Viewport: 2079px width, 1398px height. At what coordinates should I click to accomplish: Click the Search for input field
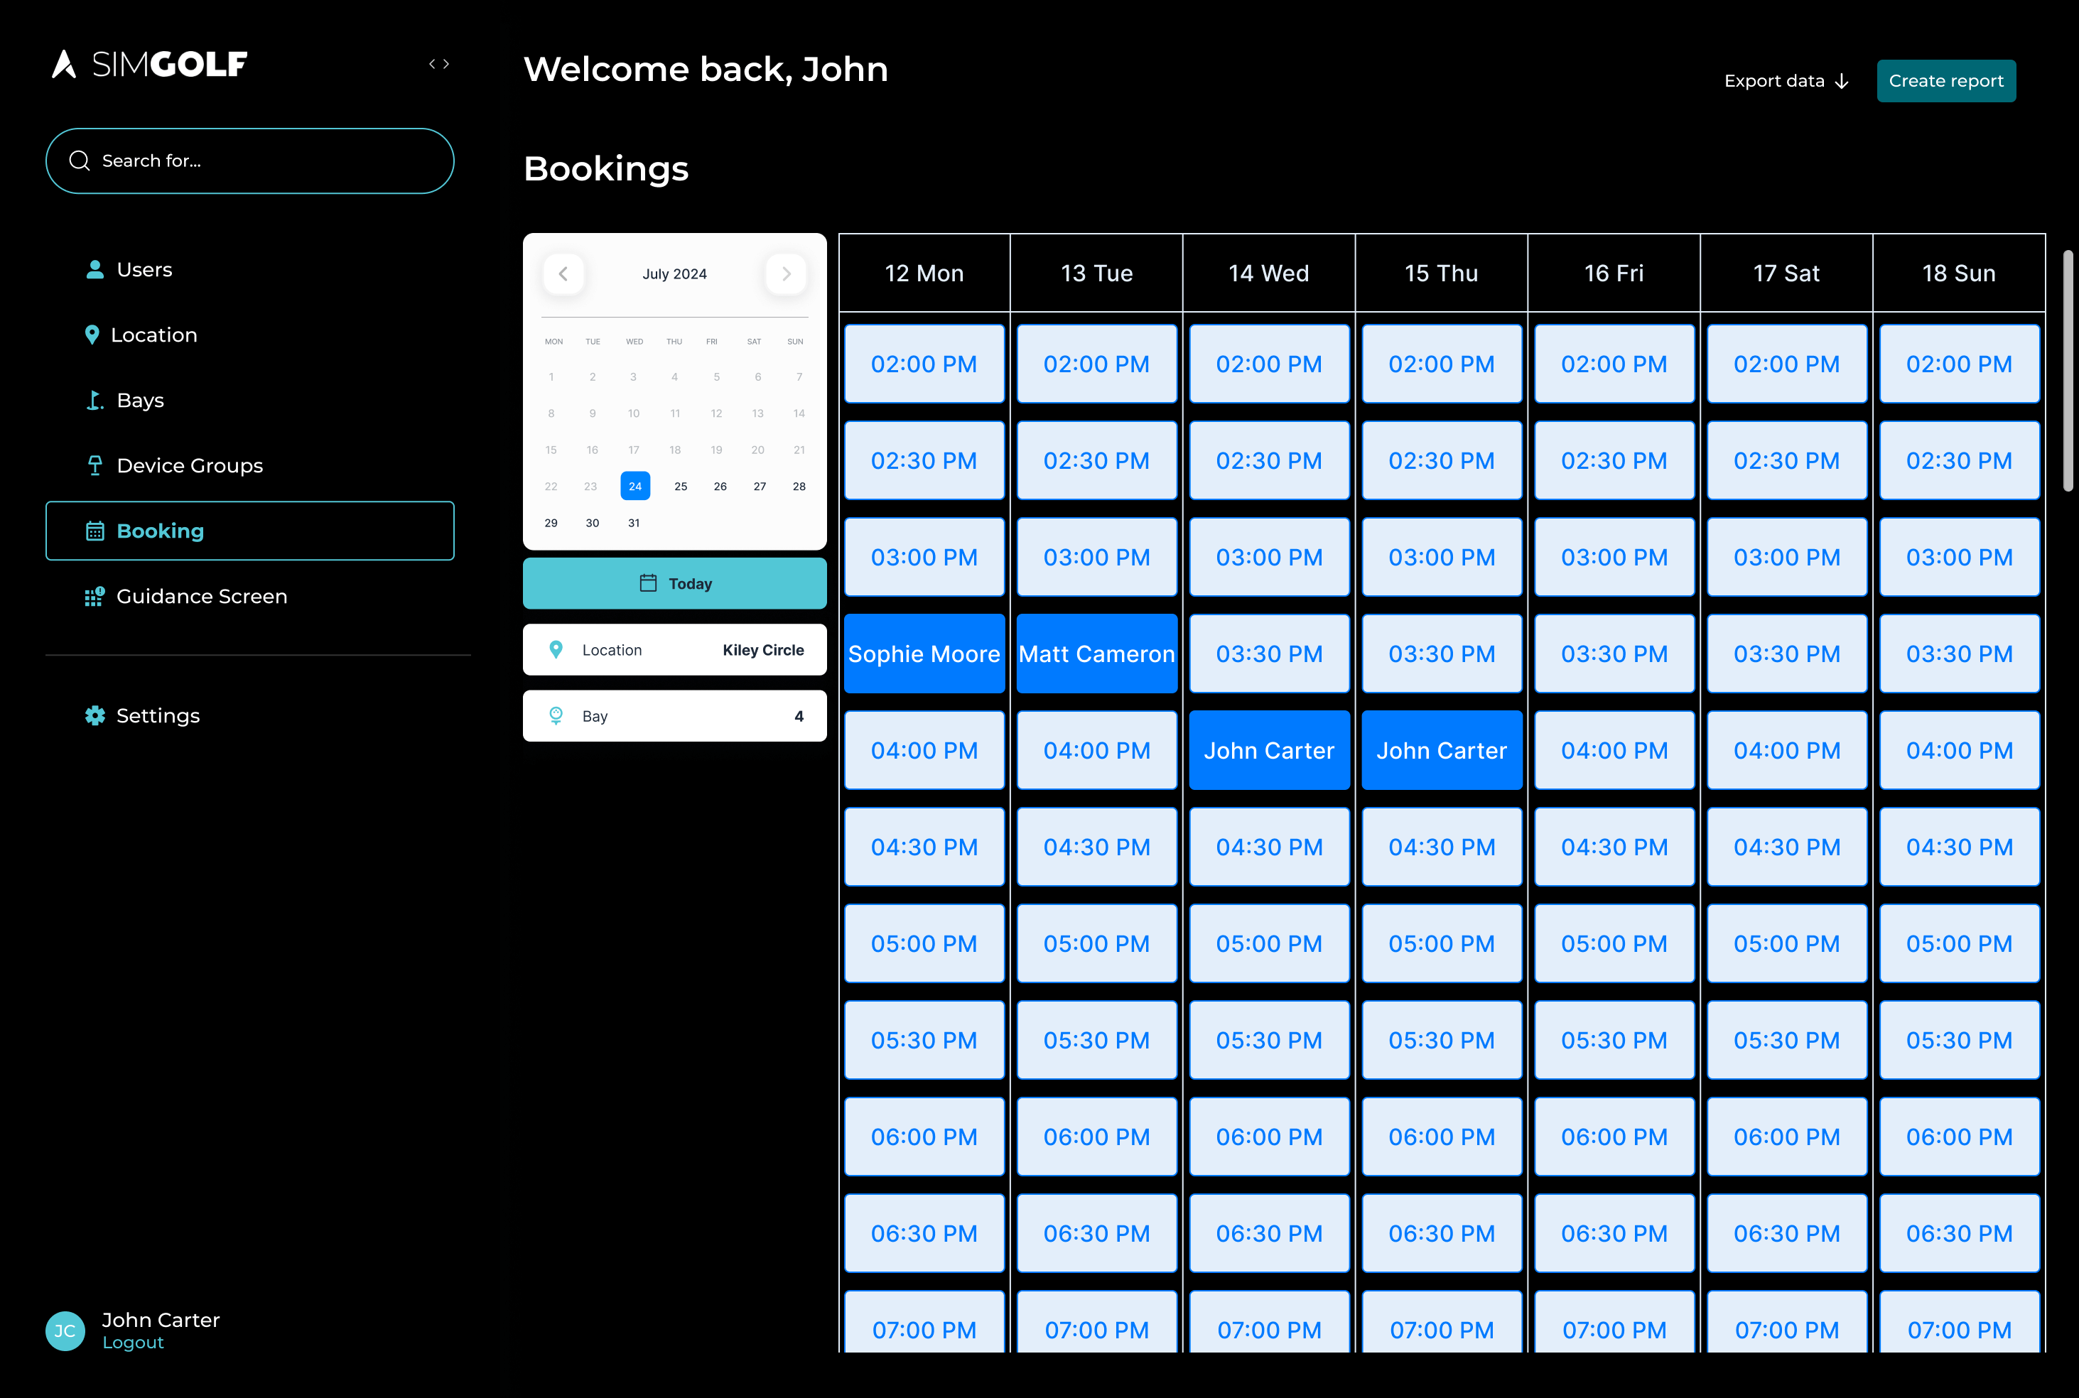click(x=249, y=161)
